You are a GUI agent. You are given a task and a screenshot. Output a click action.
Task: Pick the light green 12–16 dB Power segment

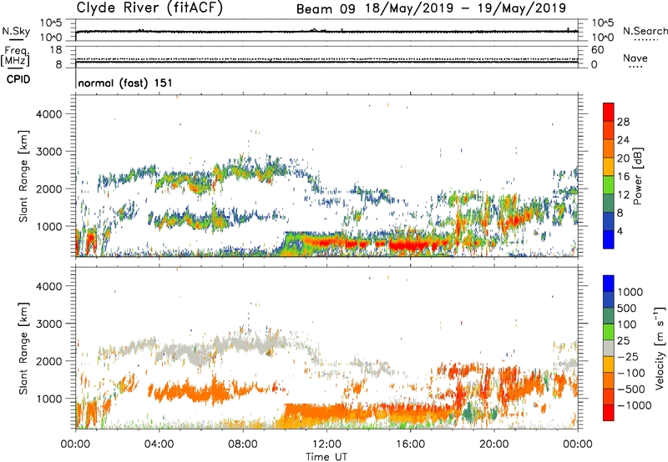(x=609, y=184)
